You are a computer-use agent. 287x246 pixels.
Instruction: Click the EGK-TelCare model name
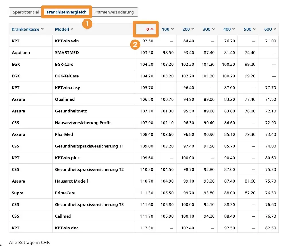(x=67, y=76)
